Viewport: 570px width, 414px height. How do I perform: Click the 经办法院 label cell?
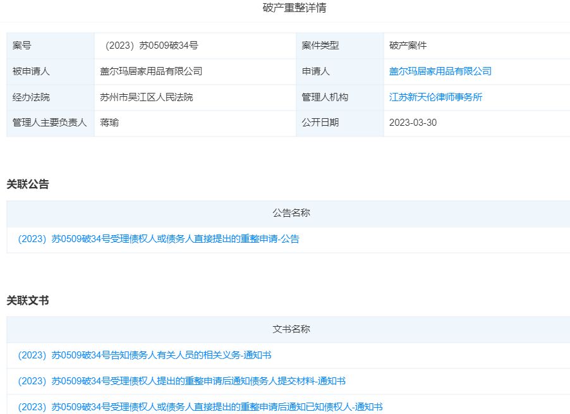pyautogui.click(x=31, y=97)
